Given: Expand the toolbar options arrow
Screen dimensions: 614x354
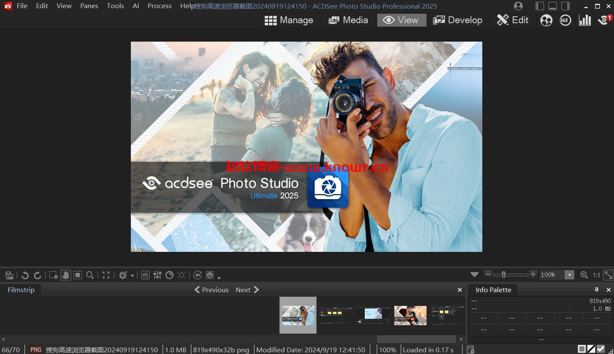Looking at the screenshot, I should 219,278.
